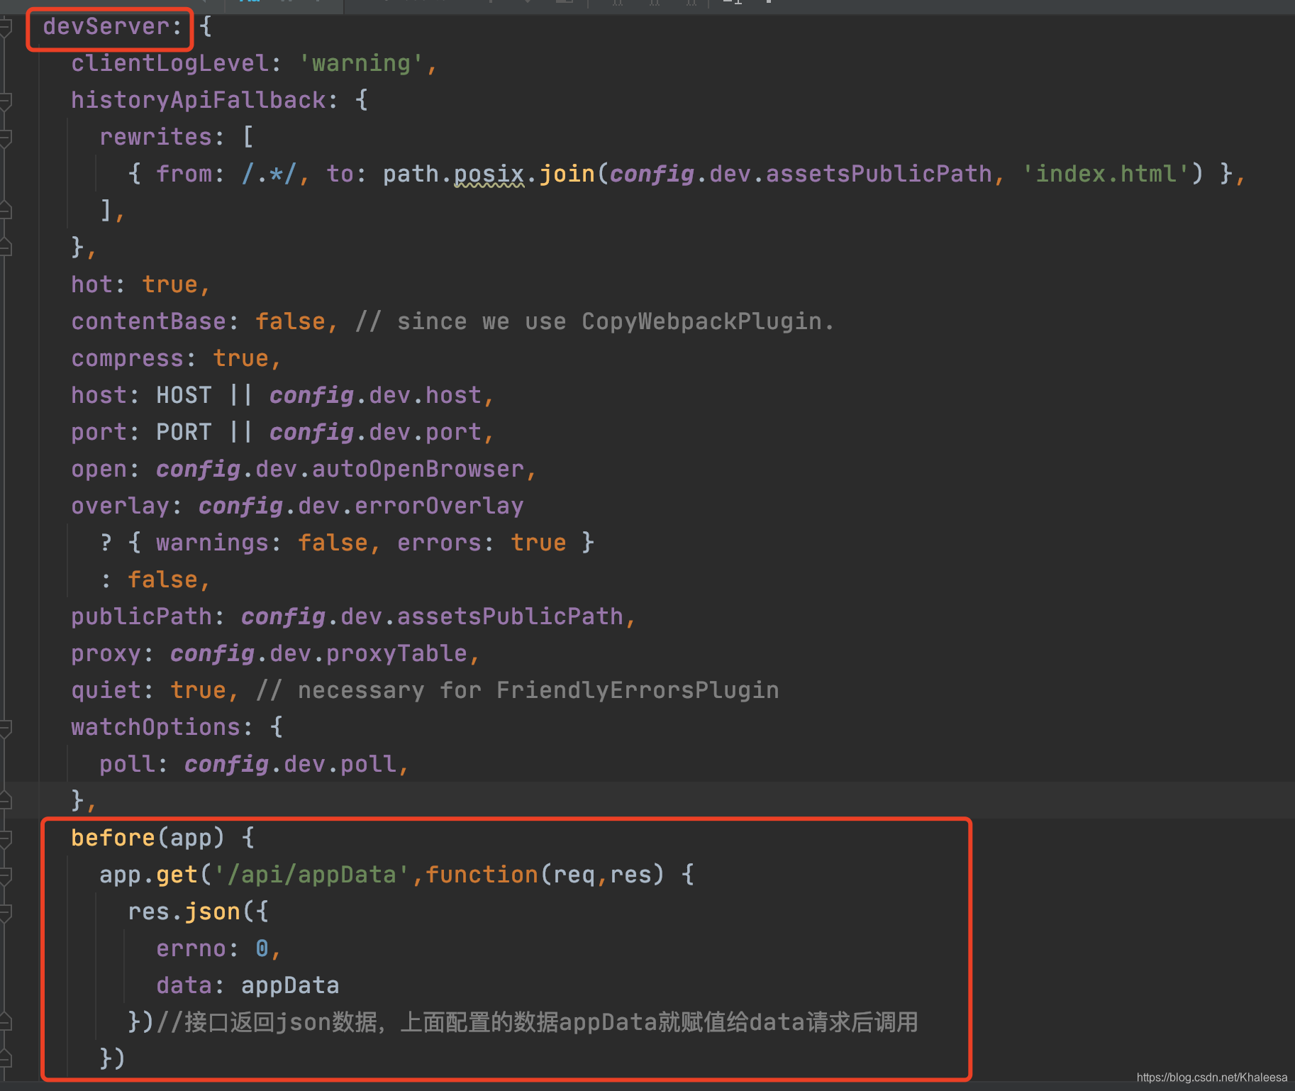Collapse the app.get callback fold marker
Viewport: 1295px width, 1091px height.
[x=6, y=876]
